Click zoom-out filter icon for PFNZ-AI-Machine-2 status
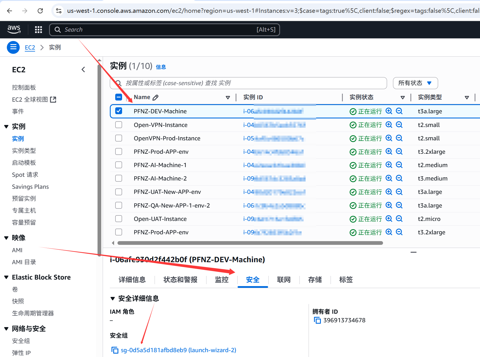480x357 pixels. point(399,178)
